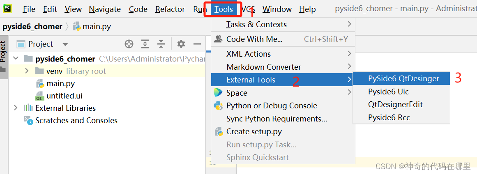Select untitled.ui in Project tree
Screen dimensions: 477x174
pyautogui.click(x=65, y=96)
